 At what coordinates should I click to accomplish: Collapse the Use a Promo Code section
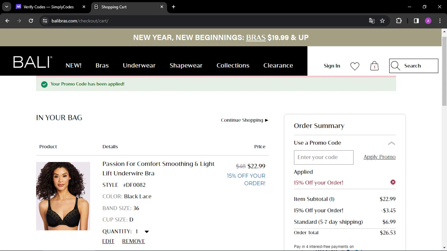point(391,143)
